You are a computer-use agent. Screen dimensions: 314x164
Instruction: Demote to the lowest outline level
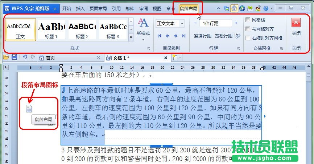click(x=183, y=36)
